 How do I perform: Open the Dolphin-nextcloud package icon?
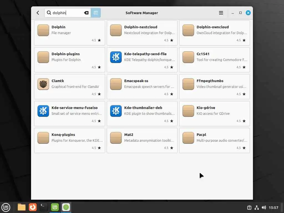[x=116, y=30]
